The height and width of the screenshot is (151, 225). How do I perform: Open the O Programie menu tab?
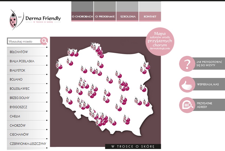105,17
